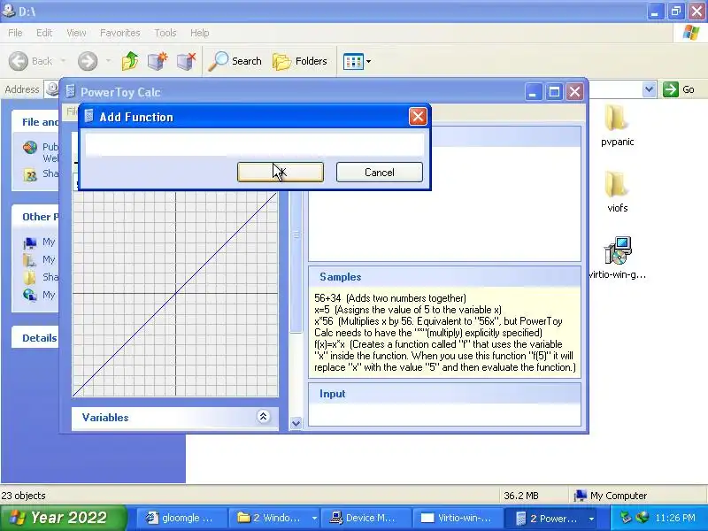The height and width of the screenshot is (531, 708).
Task: Click the Samples panel header
Action: pyautogui.click(x=444, y=277)
